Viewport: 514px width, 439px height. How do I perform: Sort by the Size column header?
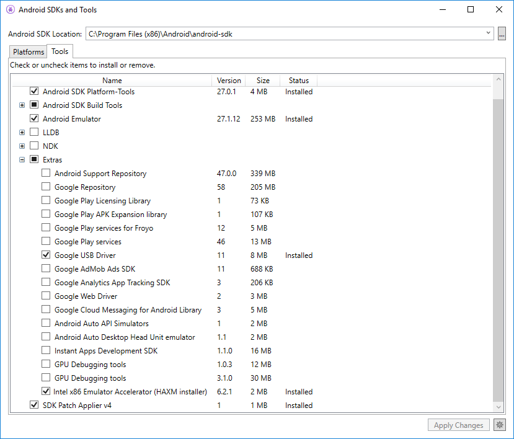(263, 81)
